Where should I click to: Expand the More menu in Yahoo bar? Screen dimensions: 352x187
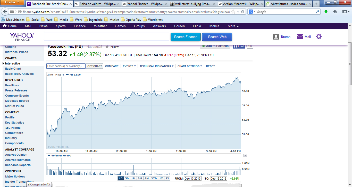(x=233, y=26)
